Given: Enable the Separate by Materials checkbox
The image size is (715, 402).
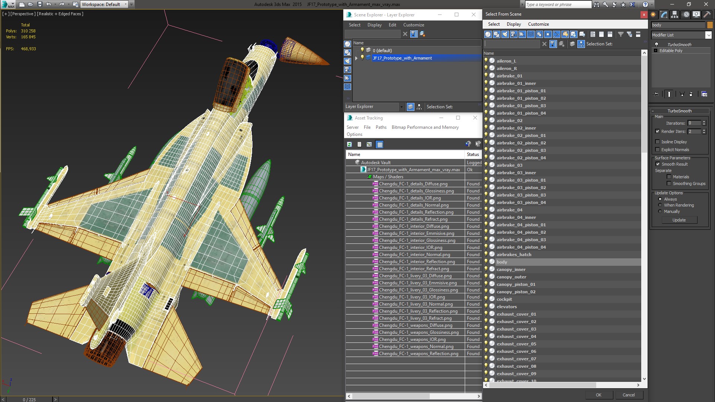Looking at the screenshot, I should (x=669, y=177).
